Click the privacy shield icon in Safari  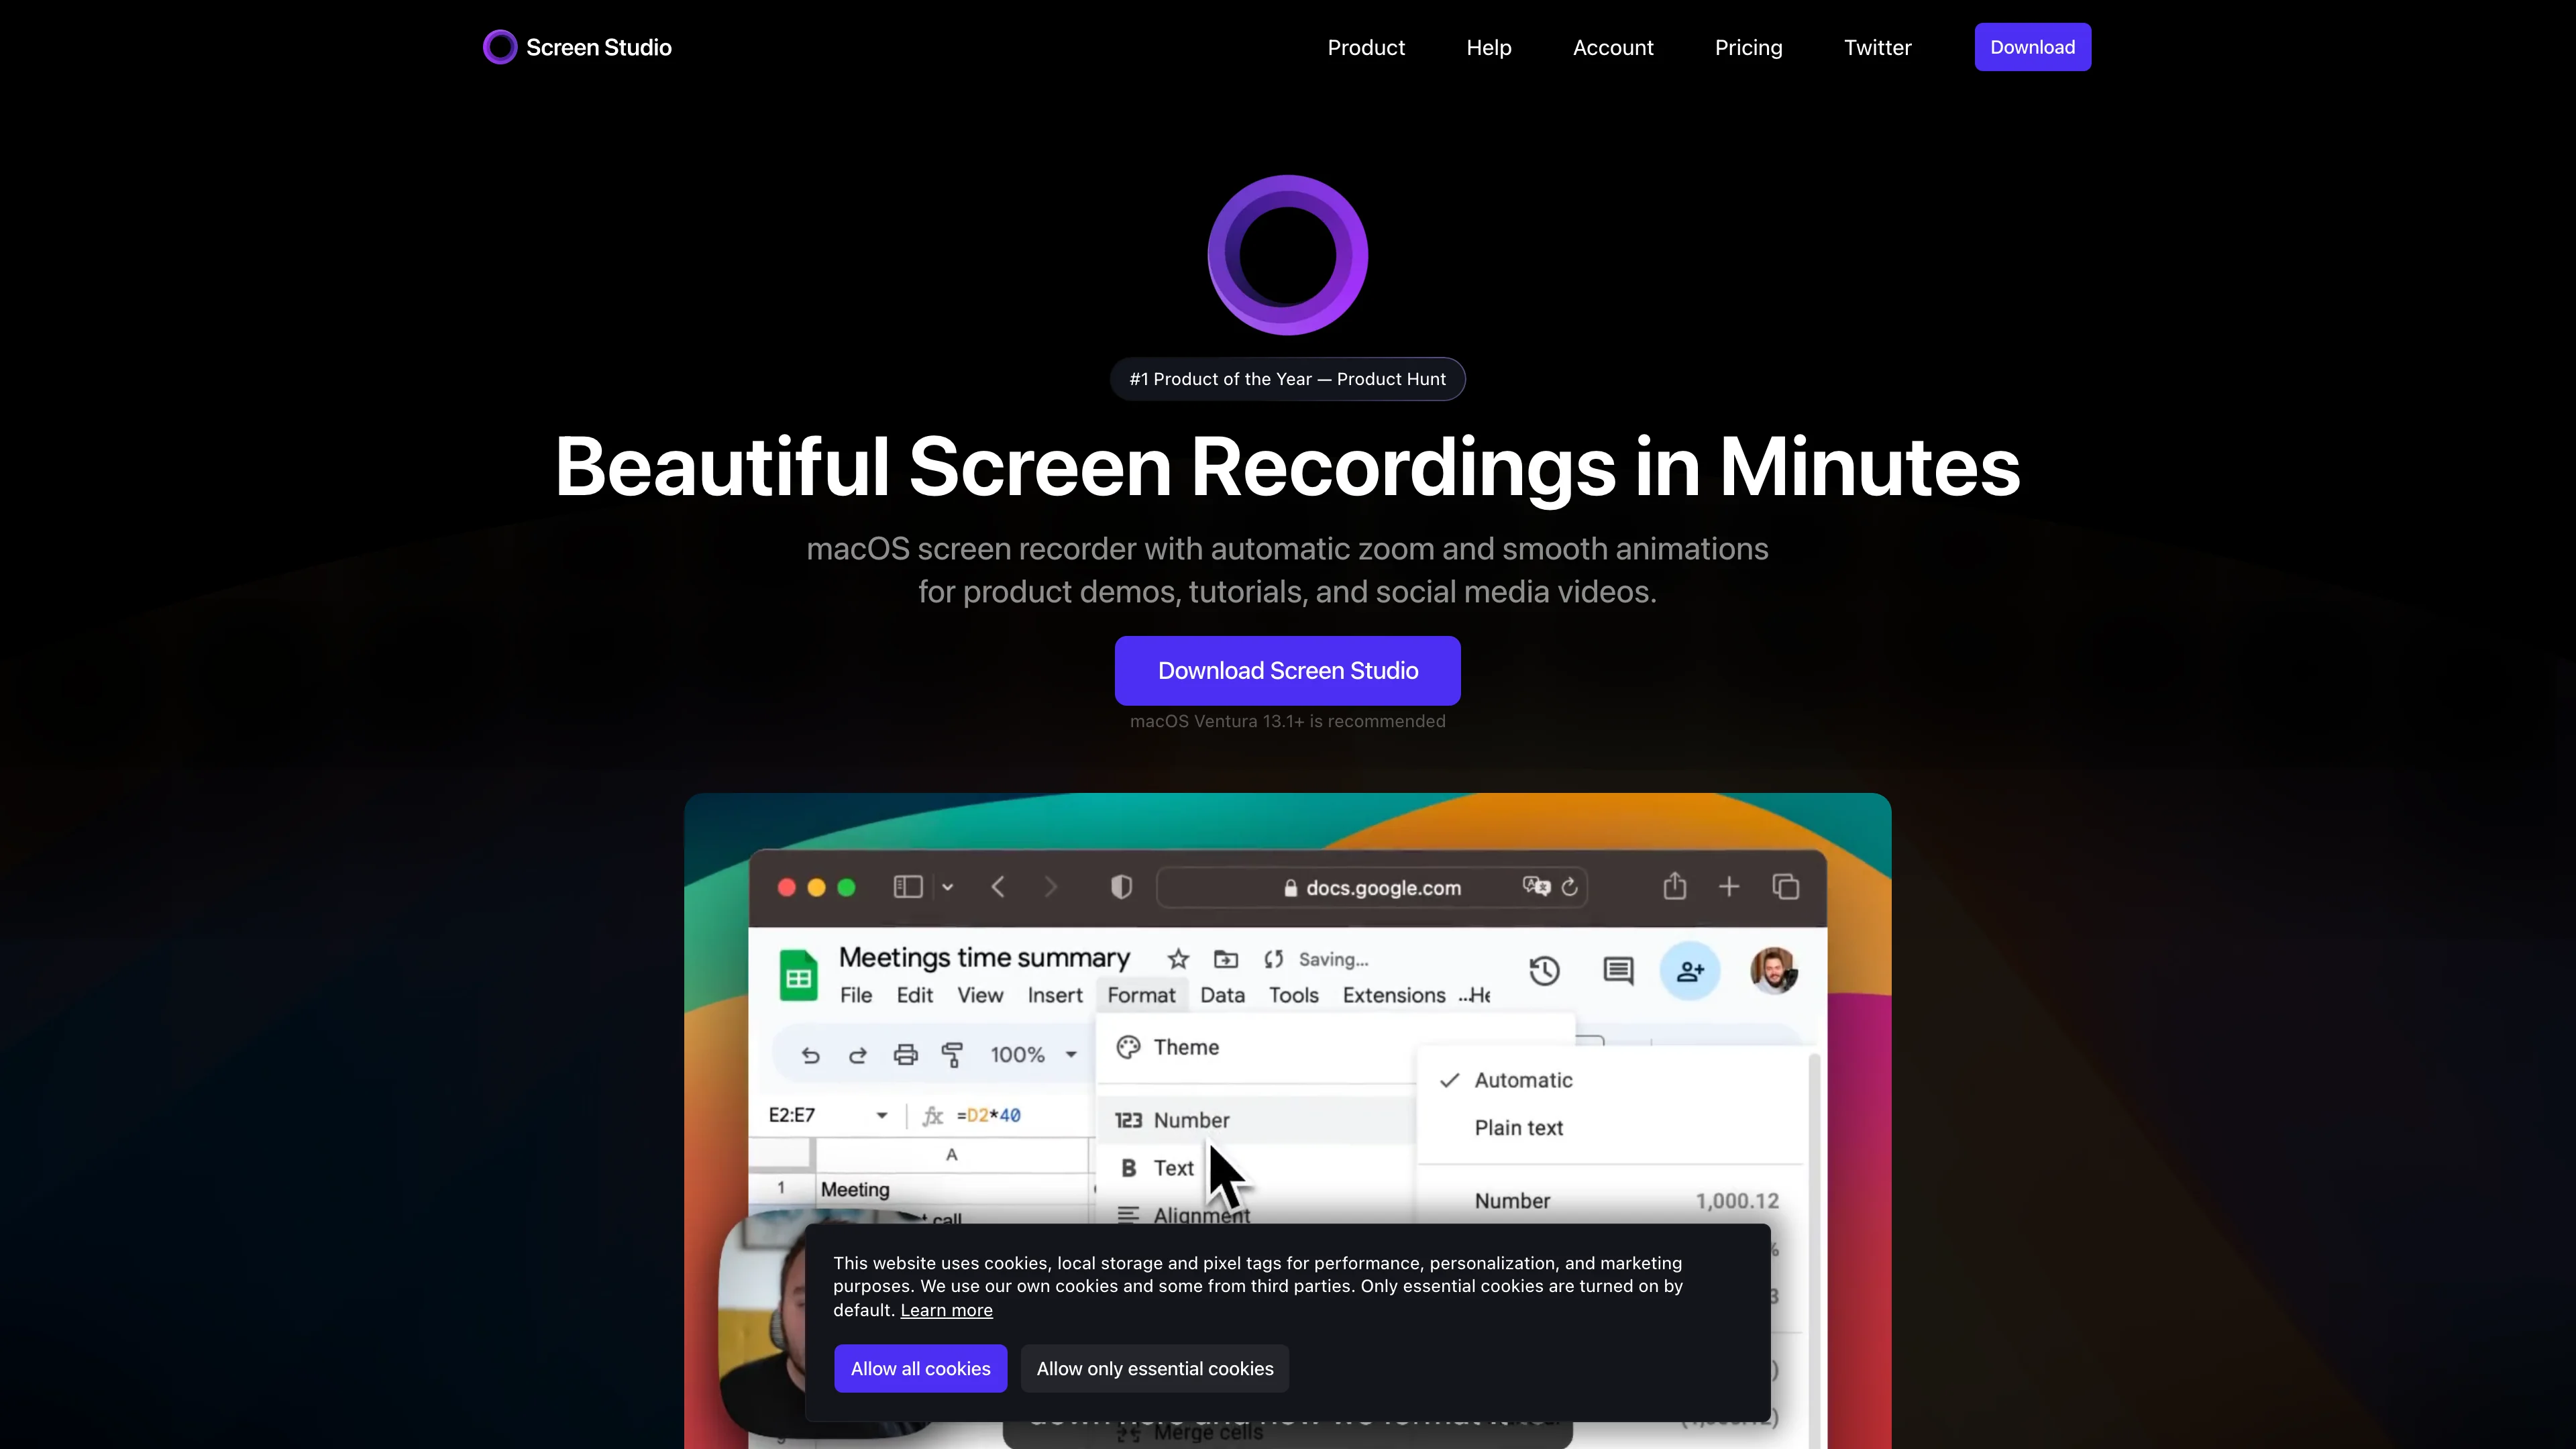[x=1121, y=887]
